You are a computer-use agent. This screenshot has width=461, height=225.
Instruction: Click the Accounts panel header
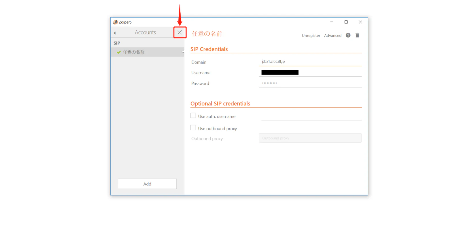tap(145, 32)
